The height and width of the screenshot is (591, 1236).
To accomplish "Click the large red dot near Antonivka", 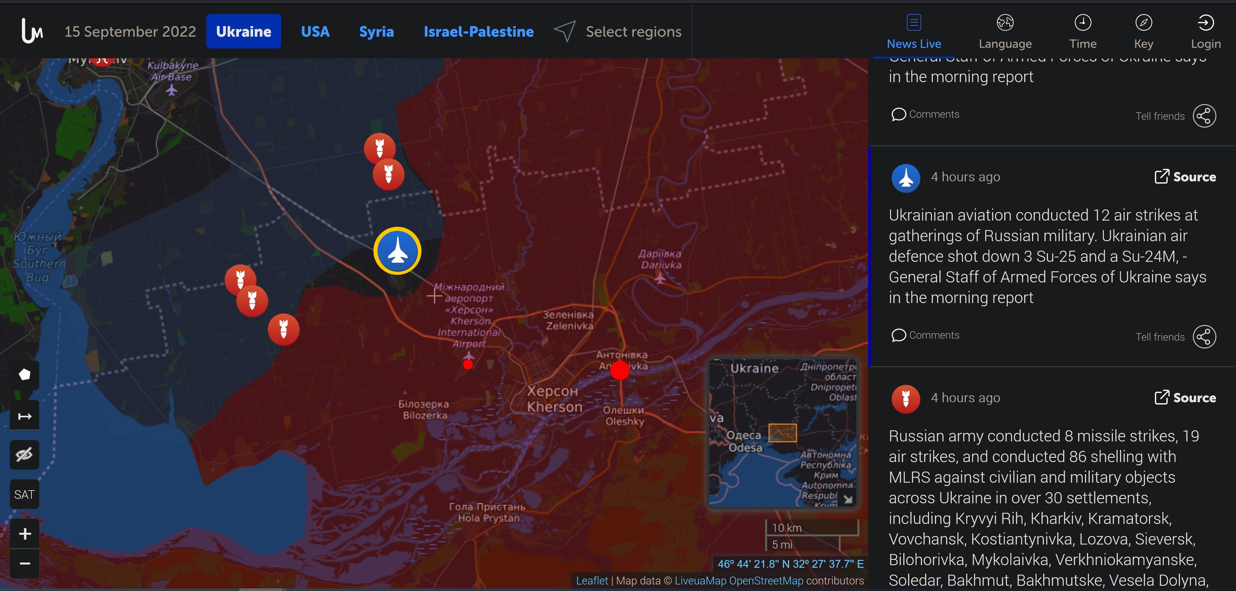I will [619, 370].
